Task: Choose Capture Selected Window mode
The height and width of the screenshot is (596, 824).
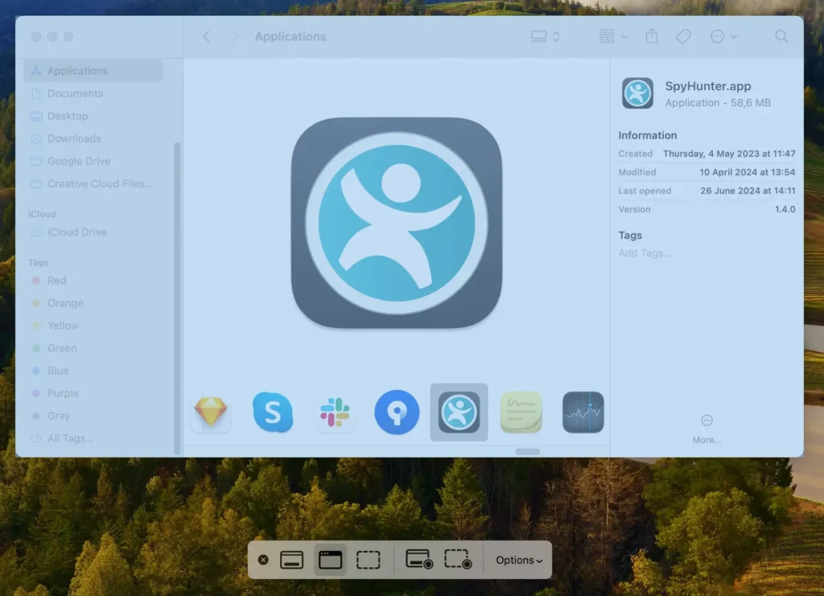Action: (x=330, y=560)
